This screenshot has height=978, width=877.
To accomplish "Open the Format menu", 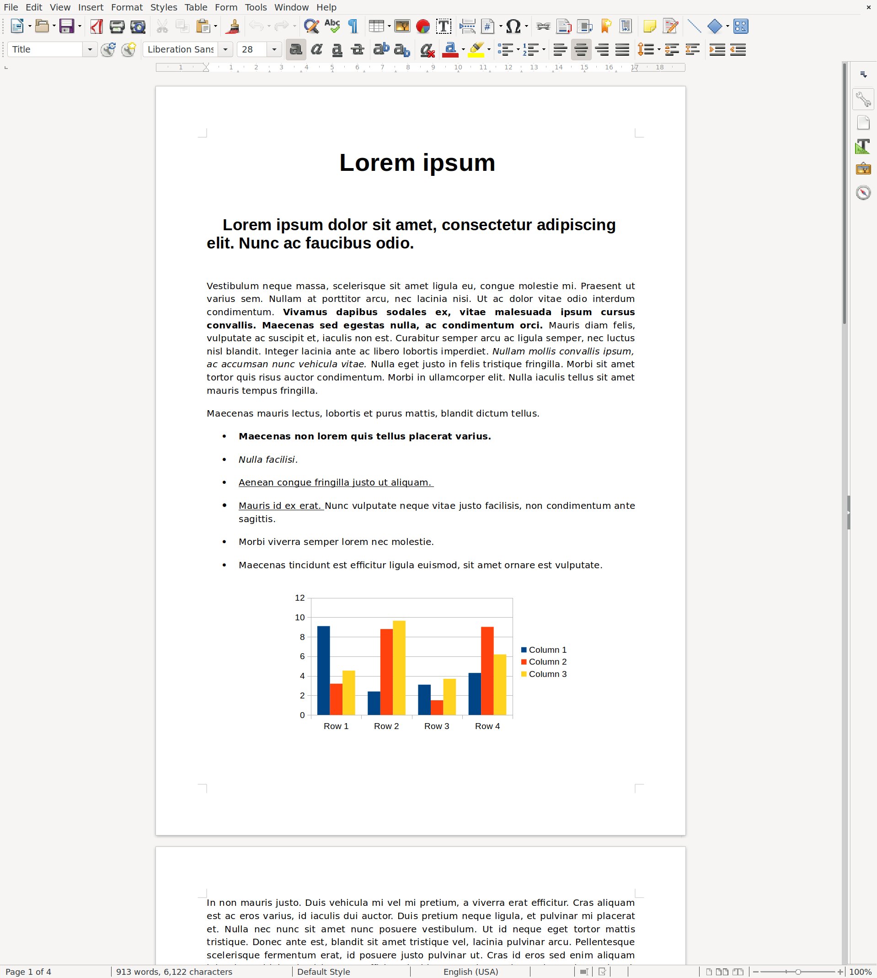I will 127,7.
